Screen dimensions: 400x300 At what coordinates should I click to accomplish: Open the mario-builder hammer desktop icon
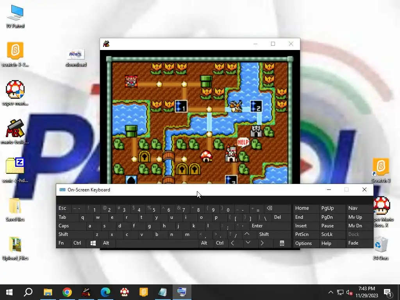point(15,132)
